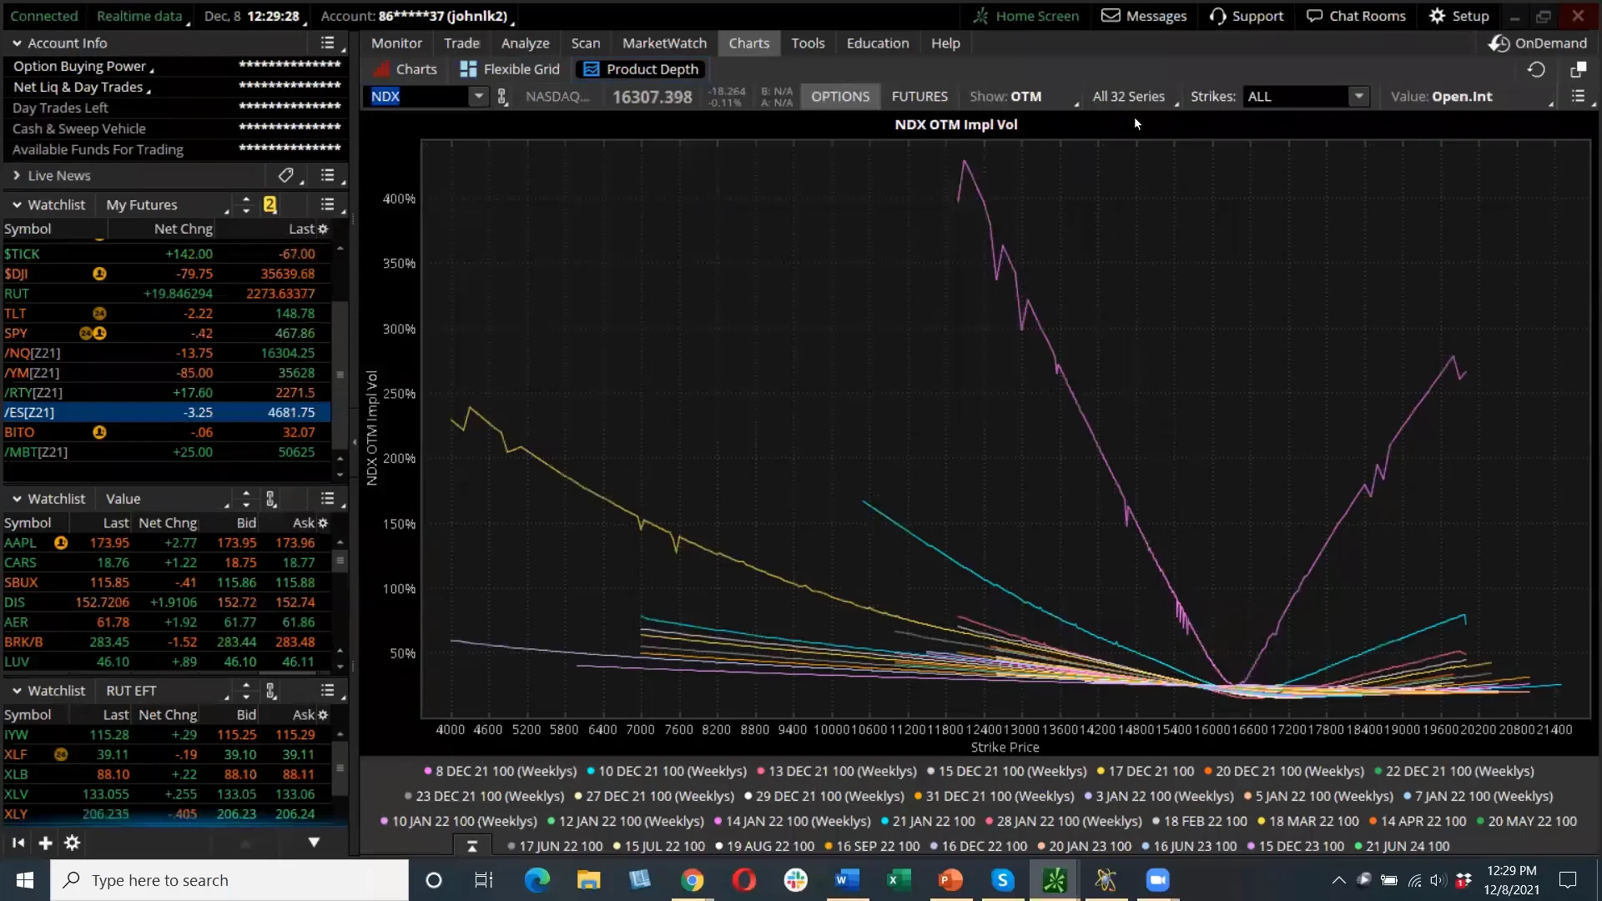Click the symbol link icon next to NDX
The image size is (1602, 901).
pyautogui.click(x=502, y=97)
